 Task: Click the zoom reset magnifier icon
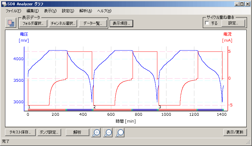(x=119, y=133)
